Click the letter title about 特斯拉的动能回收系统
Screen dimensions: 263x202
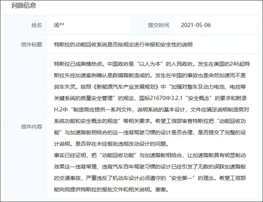pyautogui.click(x=123, y=45)
